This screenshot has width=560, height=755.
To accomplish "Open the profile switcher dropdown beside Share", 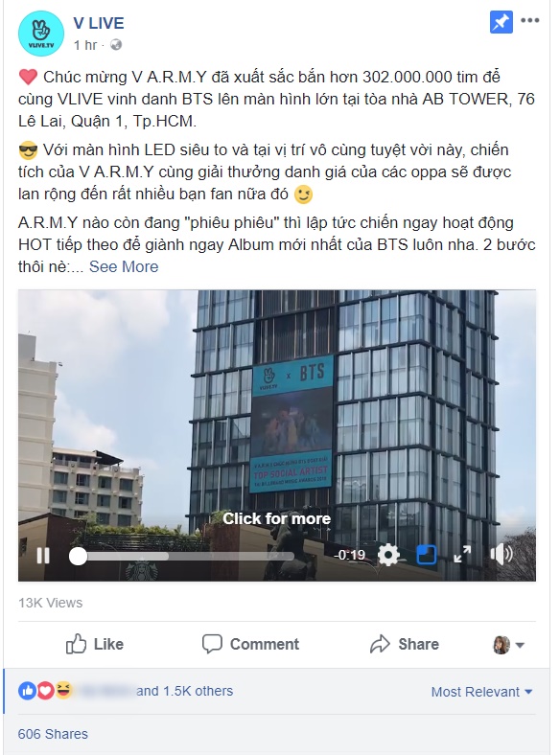I will 509,645.
